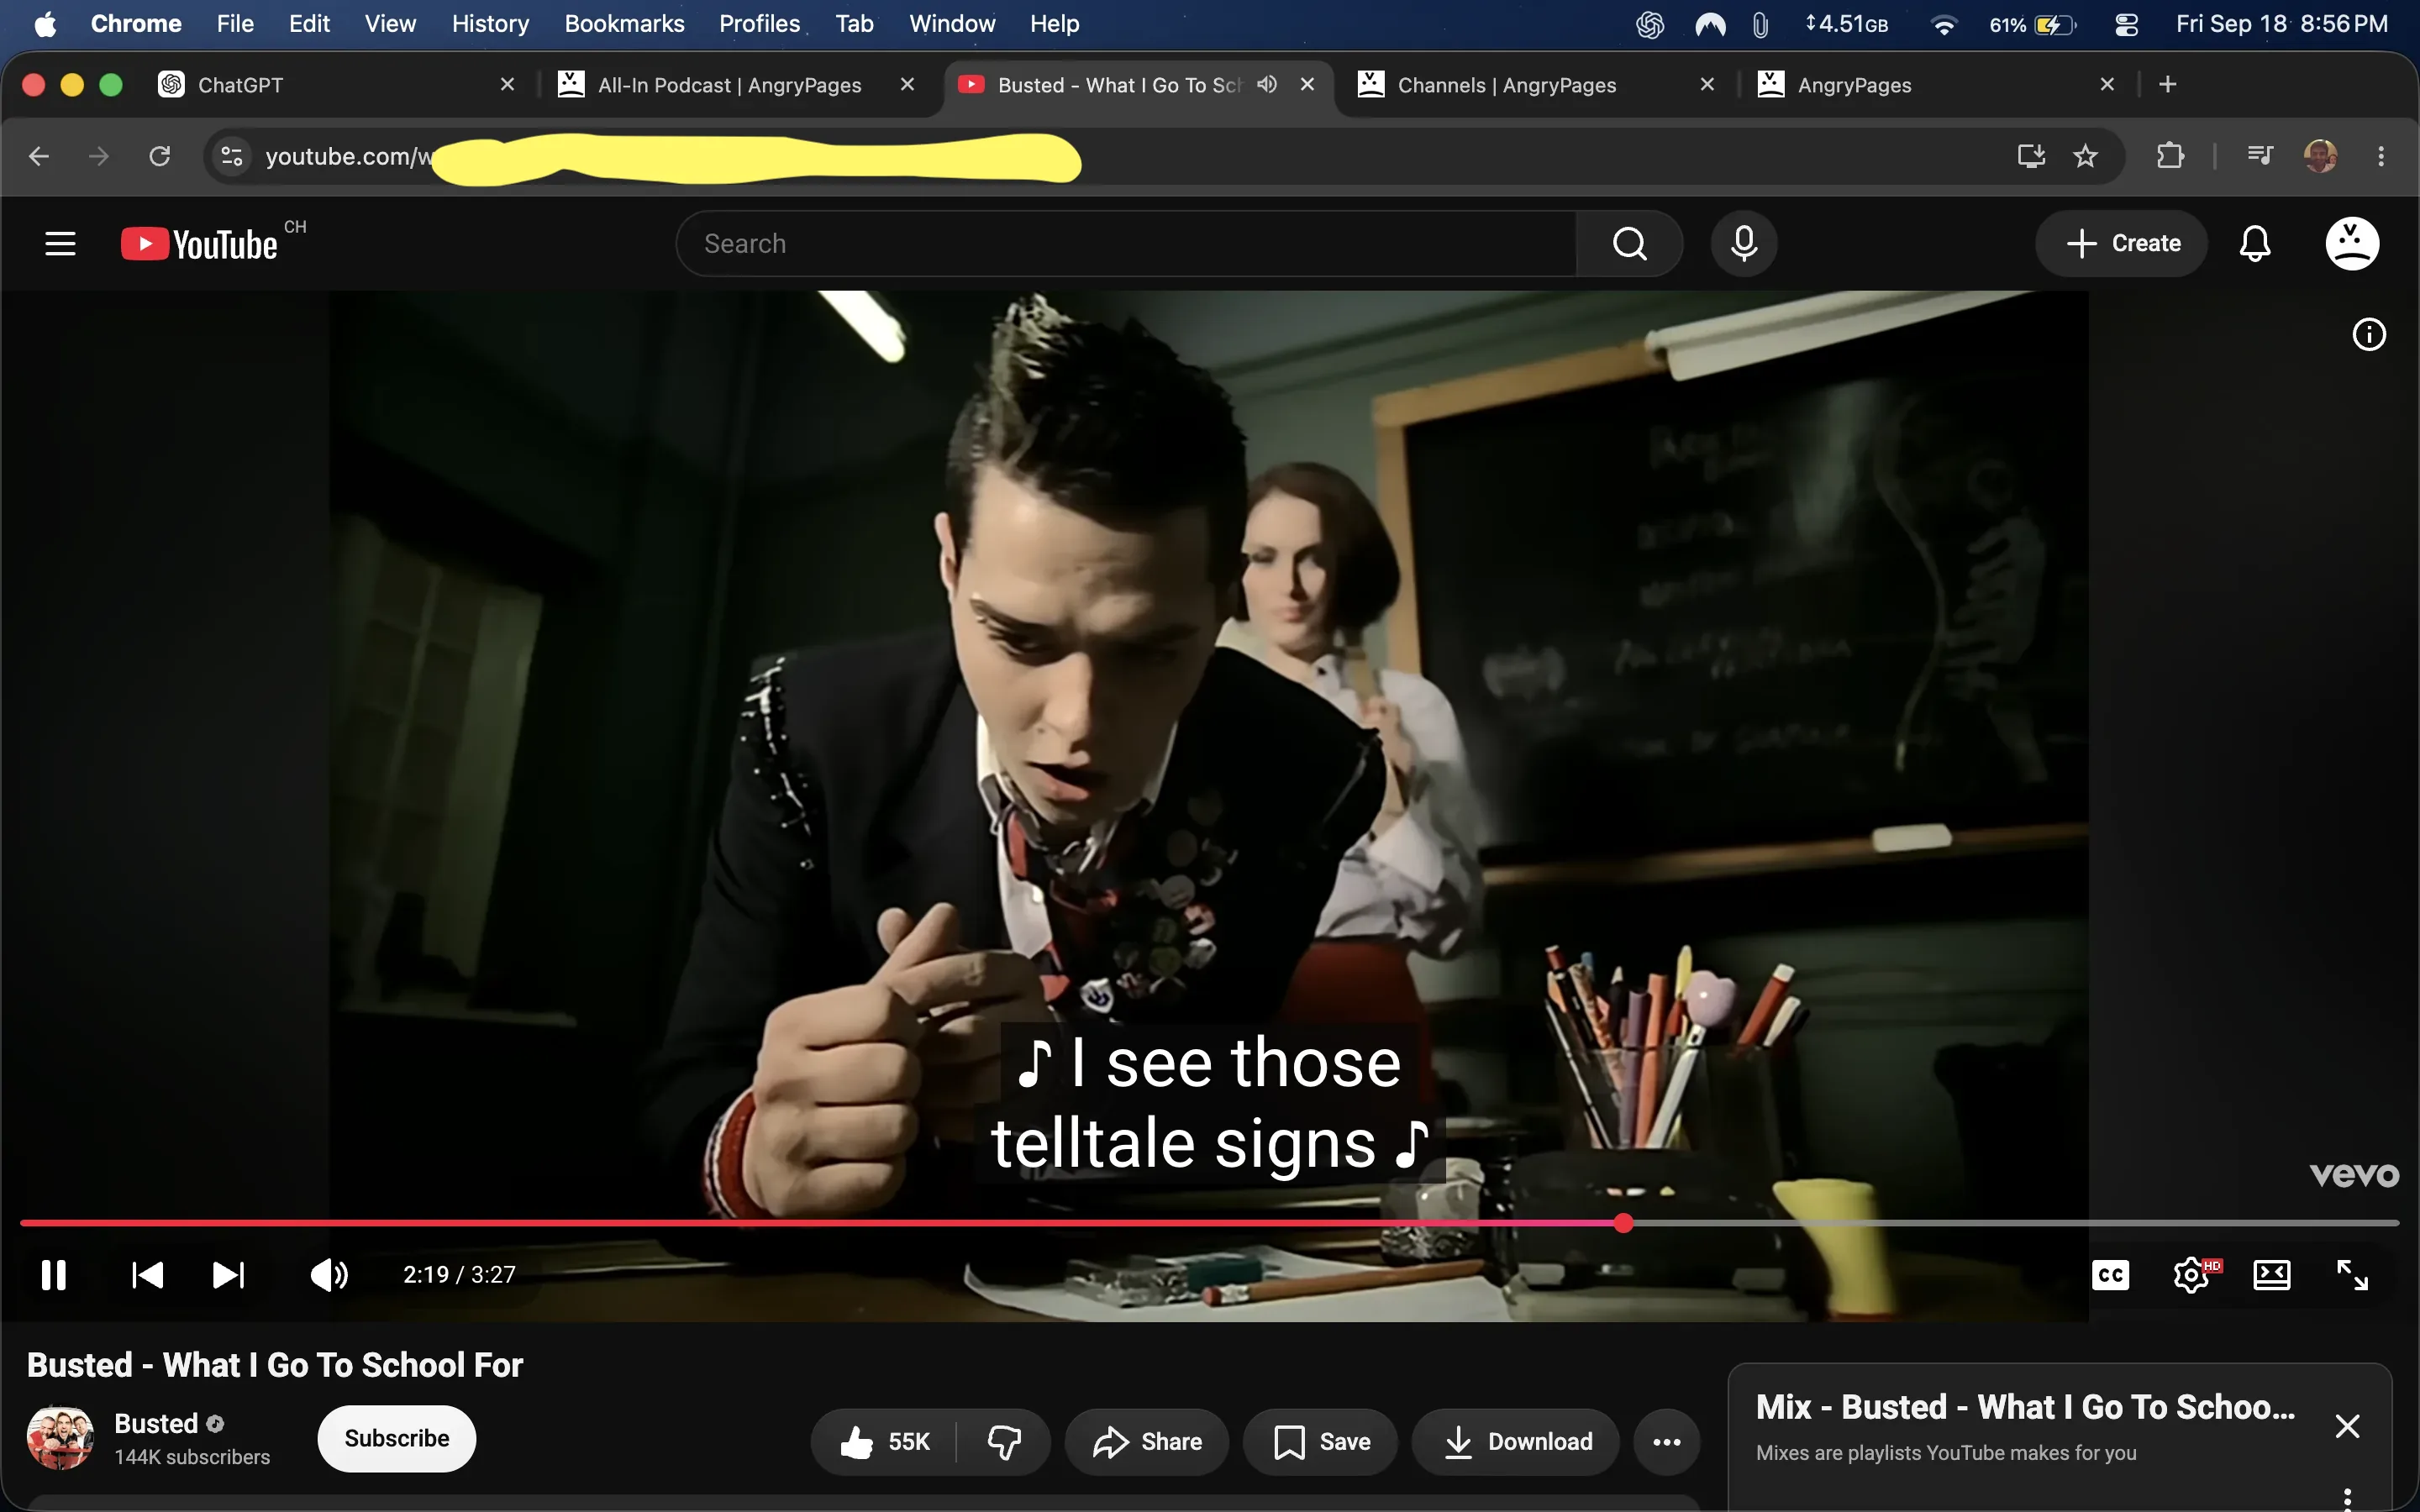This screenshot has width=2420, height=1512.
Task: Bookmark this page with star
Action: click(x=2085, y=156)
